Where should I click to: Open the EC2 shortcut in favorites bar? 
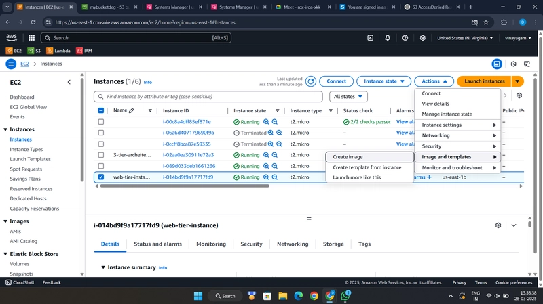[14, 51]
